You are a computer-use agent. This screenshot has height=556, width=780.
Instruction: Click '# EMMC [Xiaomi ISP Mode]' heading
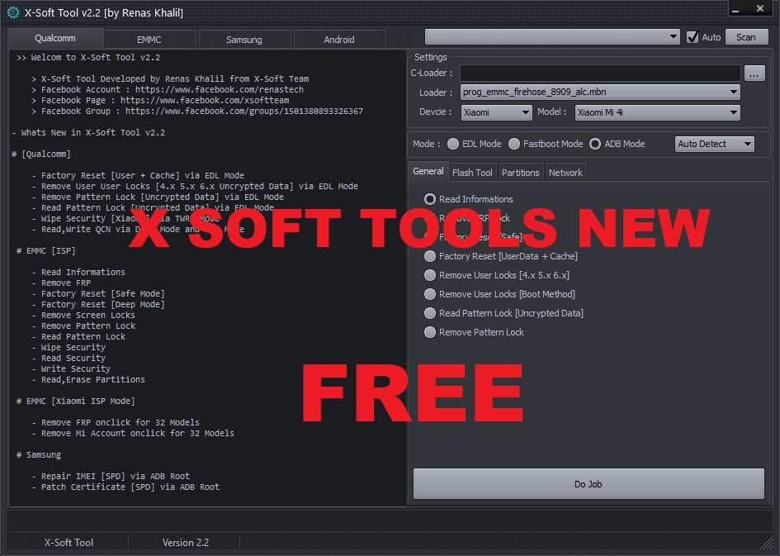click(76, 401)
